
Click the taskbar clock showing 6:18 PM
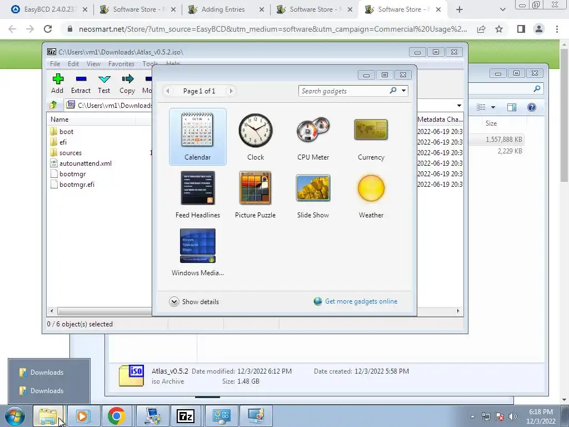point(541,416)
